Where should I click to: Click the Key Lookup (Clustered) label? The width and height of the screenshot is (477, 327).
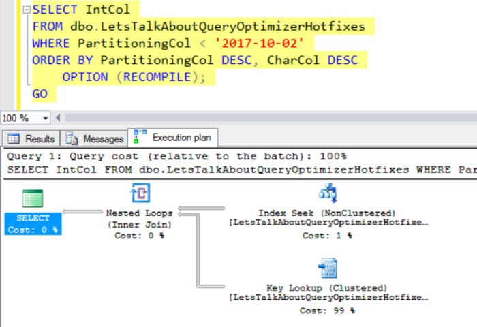coord(327,287)
